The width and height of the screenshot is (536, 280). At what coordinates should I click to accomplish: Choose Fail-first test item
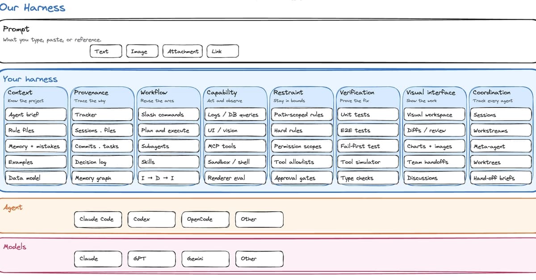tap(368, 146)
